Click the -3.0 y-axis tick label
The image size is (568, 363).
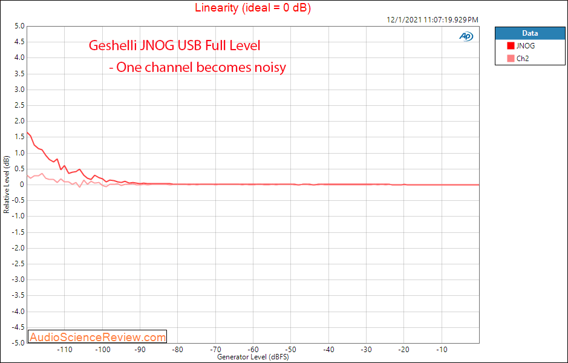click(x=19, y=280)
